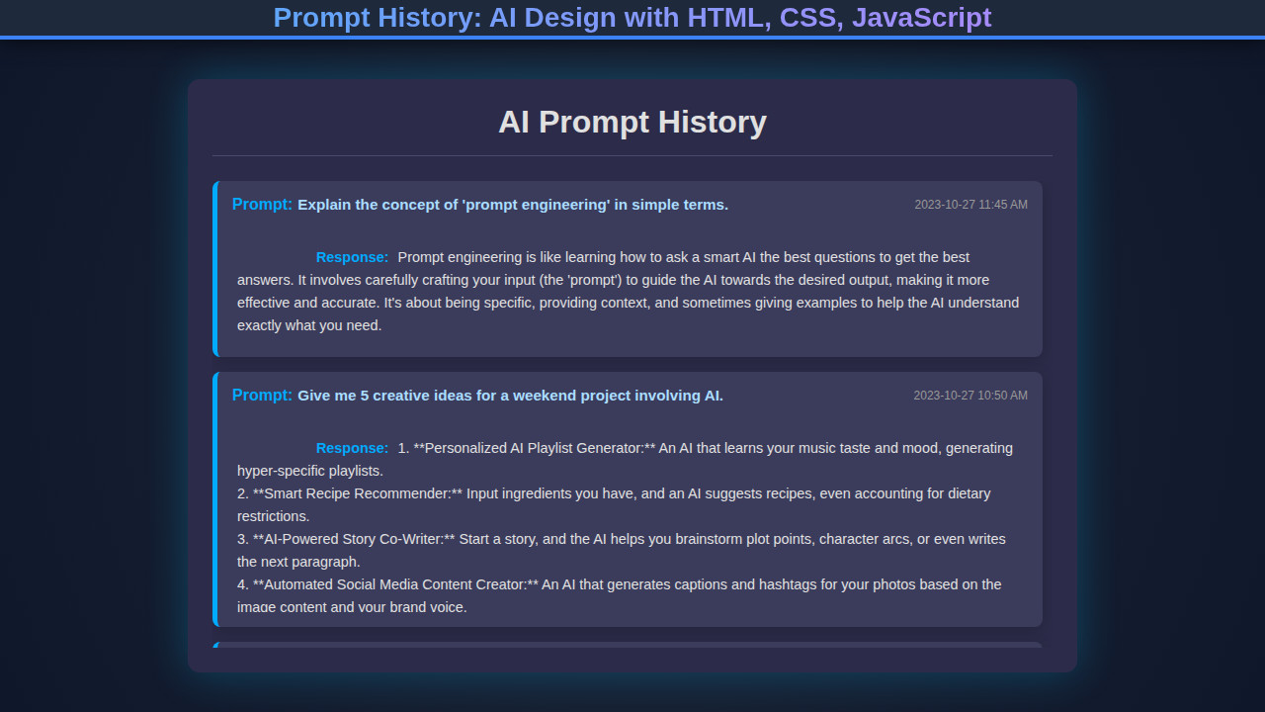Select the prompt text about 'prompt engineering'
This screenshot has height=712, width=1265.
click(x=512, y=205)
